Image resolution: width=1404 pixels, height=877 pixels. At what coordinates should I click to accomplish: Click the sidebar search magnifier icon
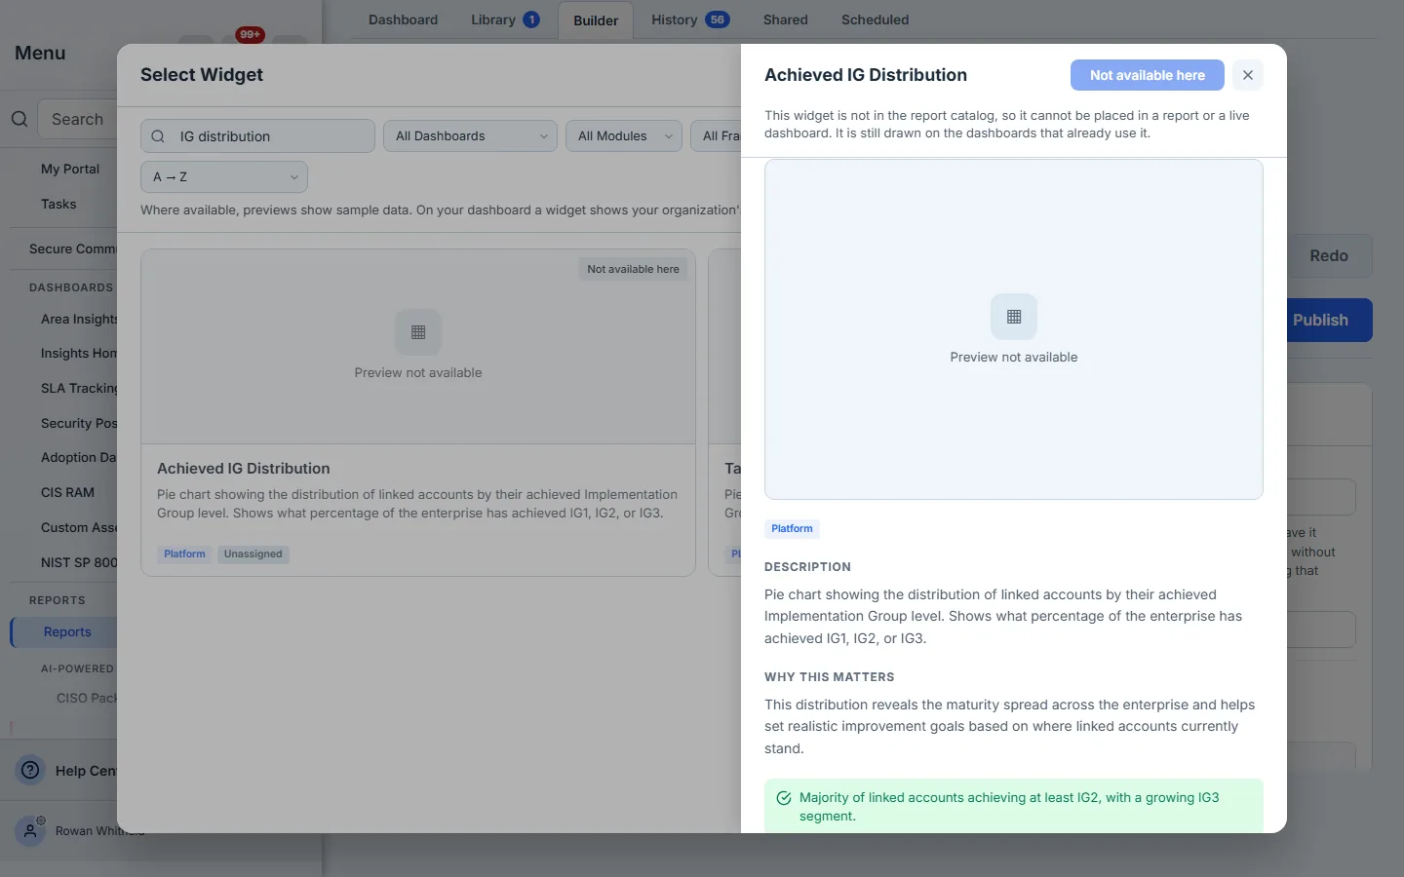[x=19, y=119]
